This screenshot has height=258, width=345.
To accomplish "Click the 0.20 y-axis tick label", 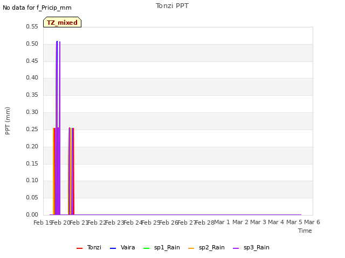I will pos(32,146).
